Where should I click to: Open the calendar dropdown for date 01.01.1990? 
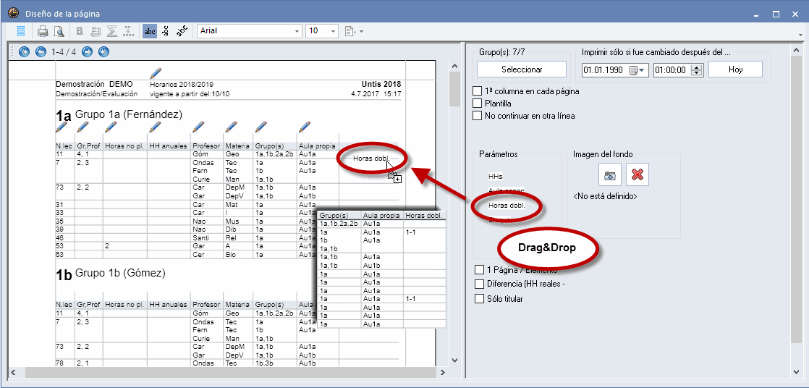(639, 70)
